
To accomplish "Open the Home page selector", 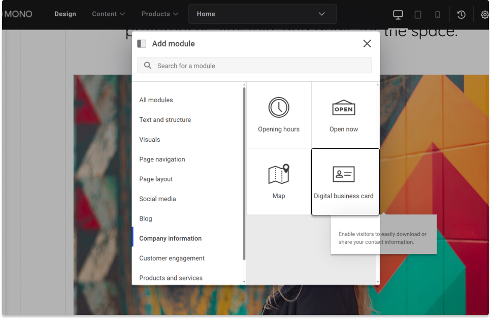I will coord(262,14).
